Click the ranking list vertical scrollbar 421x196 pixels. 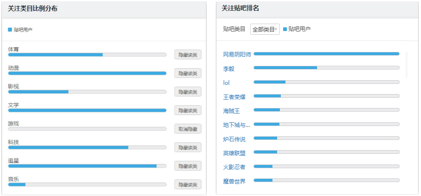pos(407,65)
